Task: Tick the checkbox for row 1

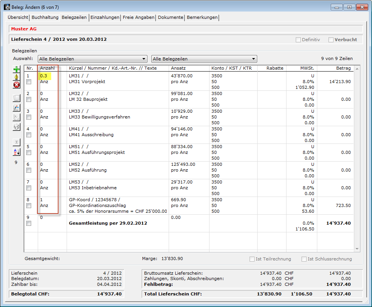Action: 29,82
